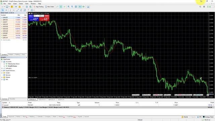The width and height of the screenshot is (215, 121).
Task: Toggle Algo Trading button
Action: (x=39, y=7)
